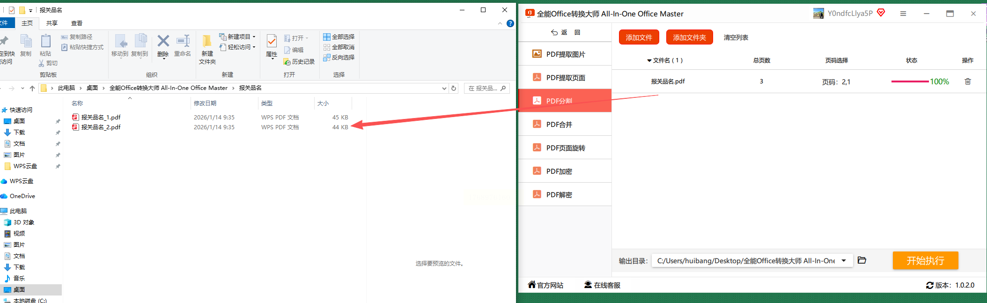Collapse the Explorer ribbon chevron

click(500, 23)
